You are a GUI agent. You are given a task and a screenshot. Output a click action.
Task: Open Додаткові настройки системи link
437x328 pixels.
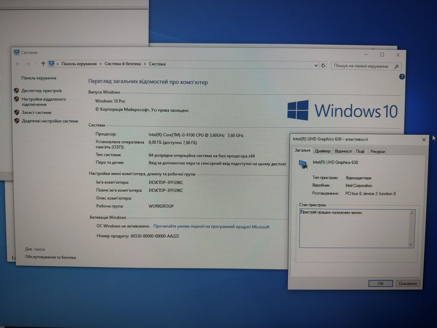(x=50, y=121)
